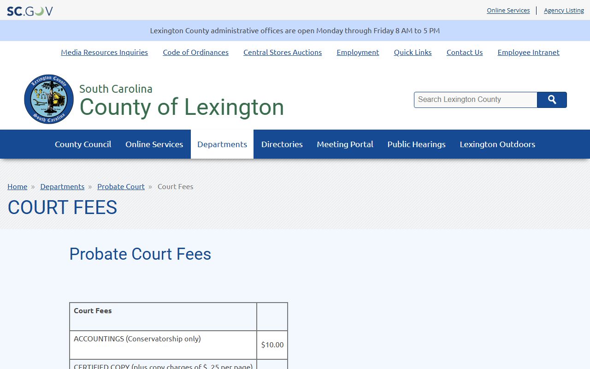Click Probate Court breadcrumb link
Screen dimensions: 590x369
[x=121, y=186]
